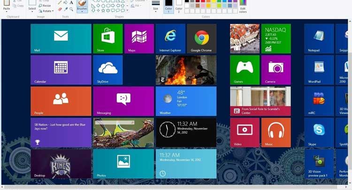
Task: Pick the lavender color swatch
Action: pos(235,6)
